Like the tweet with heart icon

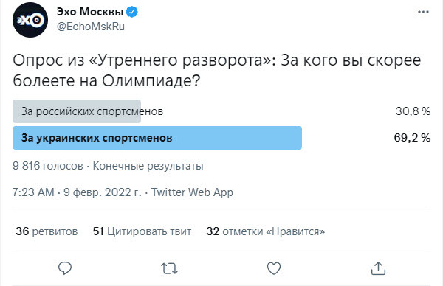tap(274, 268)
